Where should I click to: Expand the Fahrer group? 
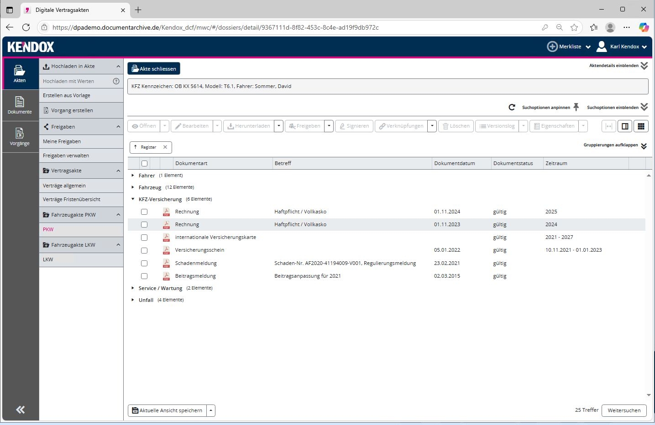[133, 176]
